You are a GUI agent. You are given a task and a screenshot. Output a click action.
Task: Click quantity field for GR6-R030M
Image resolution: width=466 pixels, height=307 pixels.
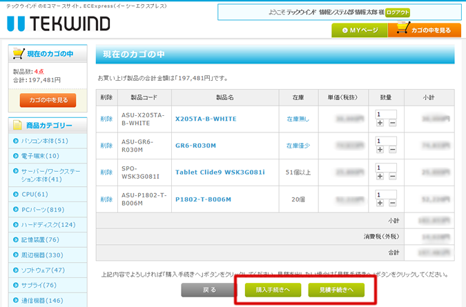tap(386, 141)
